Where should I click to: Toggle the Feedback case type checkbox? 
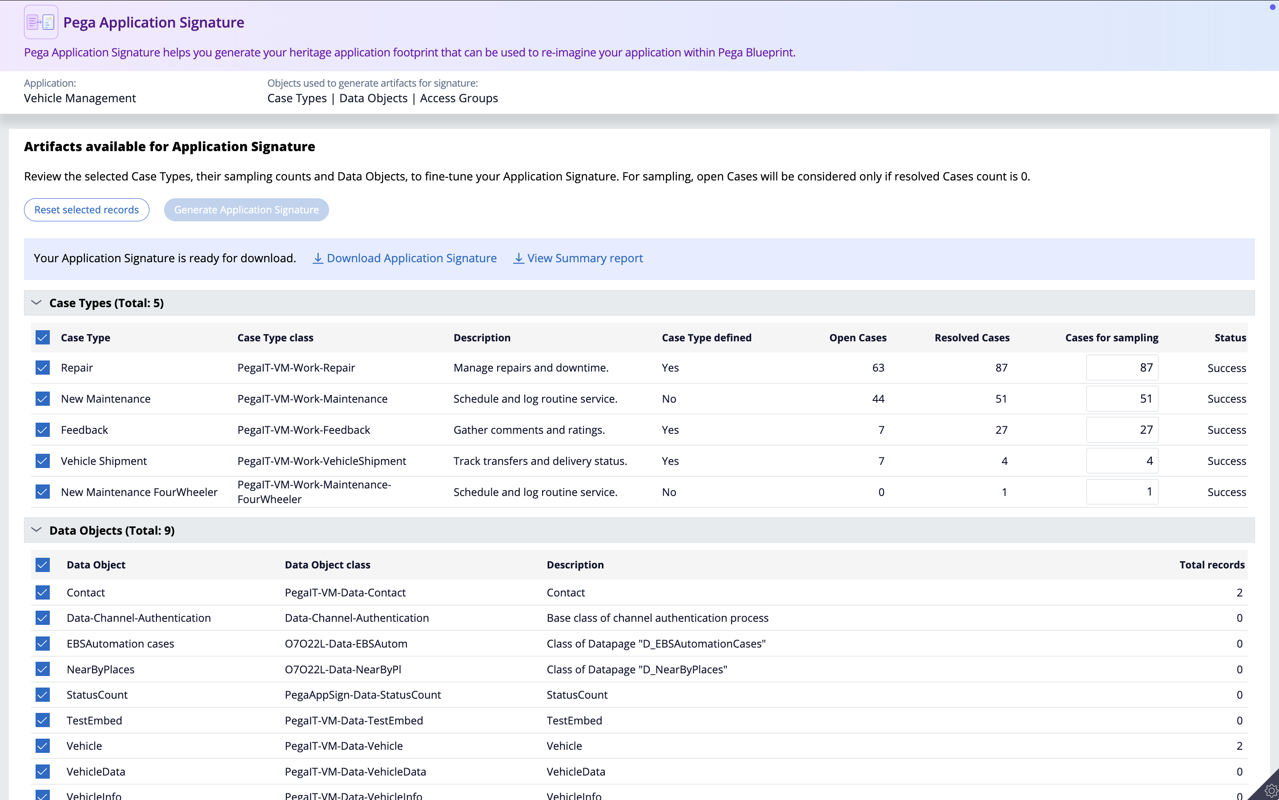click(43, 430)
